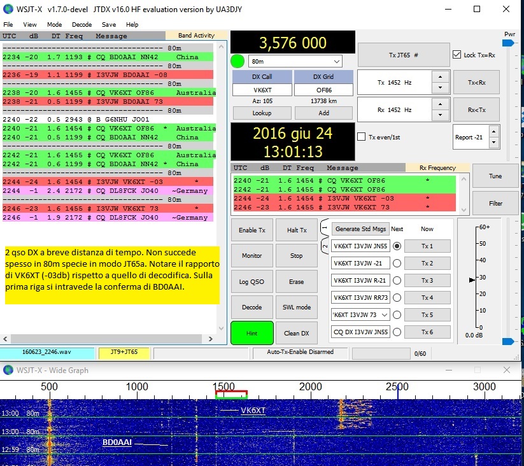Switch to message tab 1
The height and width of the screenshot is (466, 524).
click(325, 228)
